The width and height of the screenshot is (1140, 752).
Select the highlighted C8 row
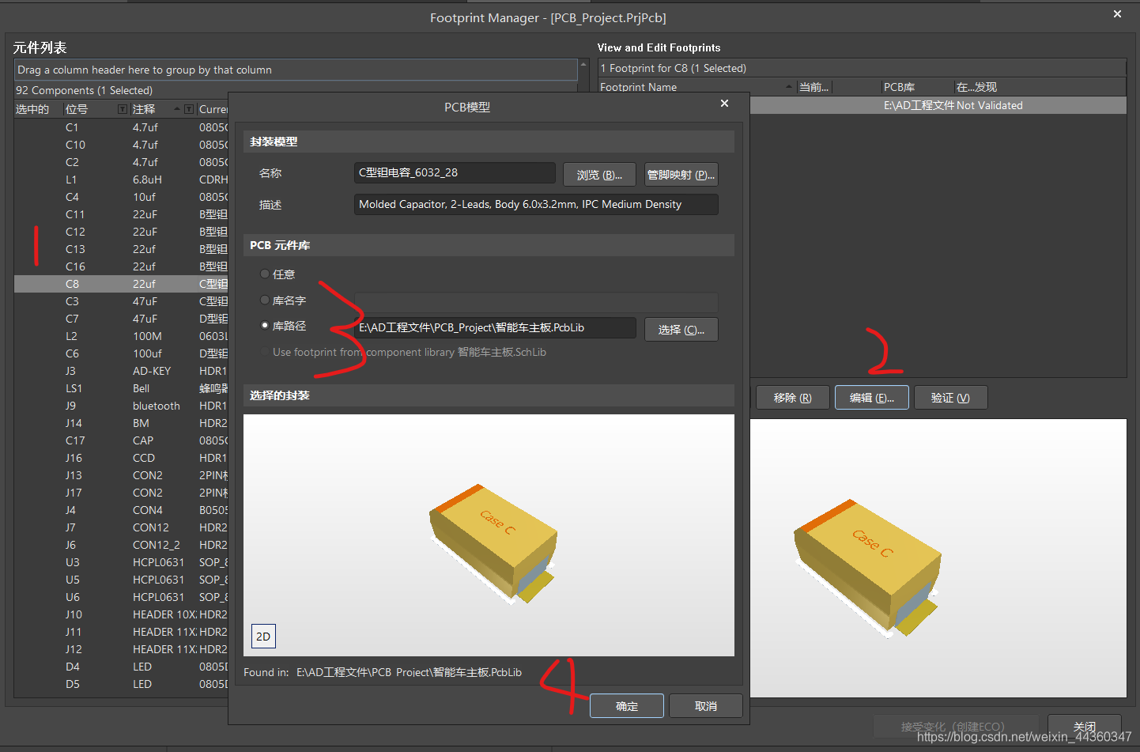point(121,284)
